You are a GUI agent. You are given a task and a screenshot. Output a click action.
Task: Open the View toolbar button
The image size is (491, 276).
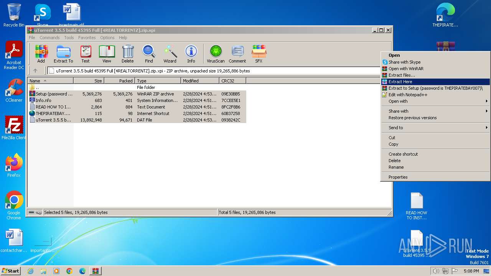click(107, 54)
